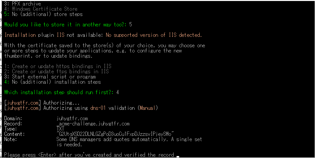Select 'Windows Certificate Store' option text

(x=45, y=9)
